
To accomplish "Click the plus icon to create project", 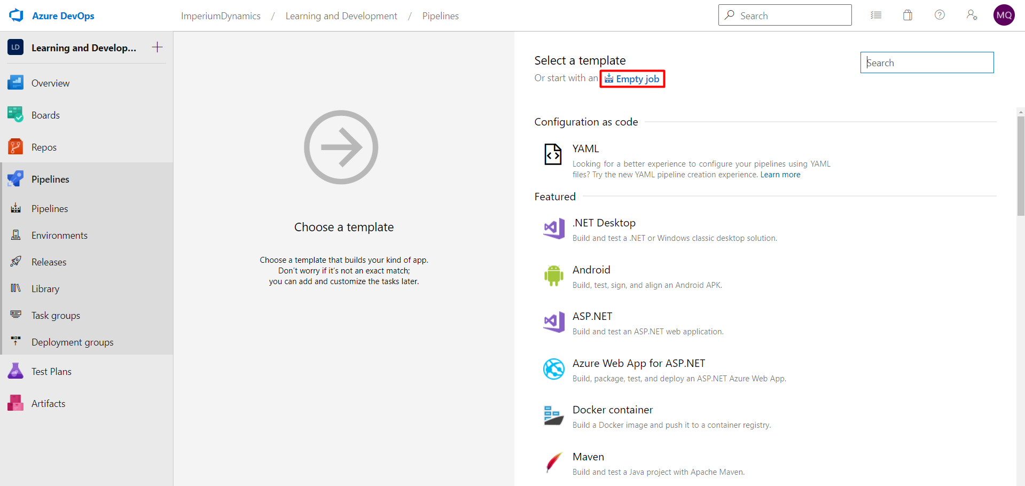I will pos(157,47).
